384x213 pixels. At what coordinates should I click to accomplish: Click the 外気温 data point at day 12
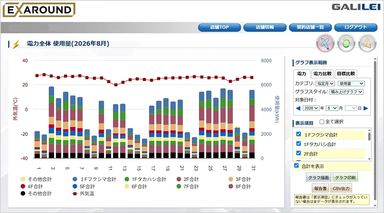tap(116, 85)
